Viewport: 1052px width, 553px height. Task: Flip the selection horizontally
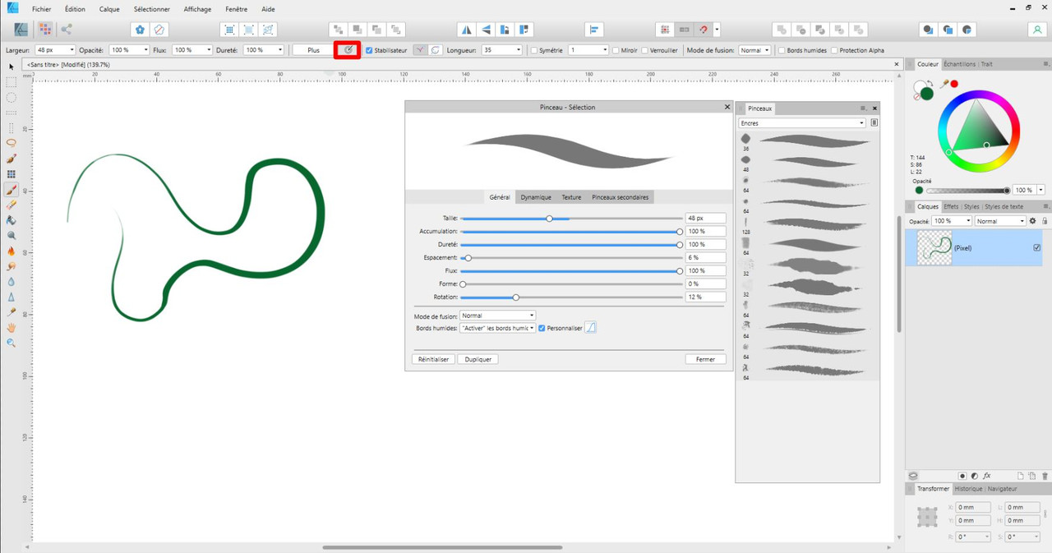pyautogui.click(x=467, y=30)
